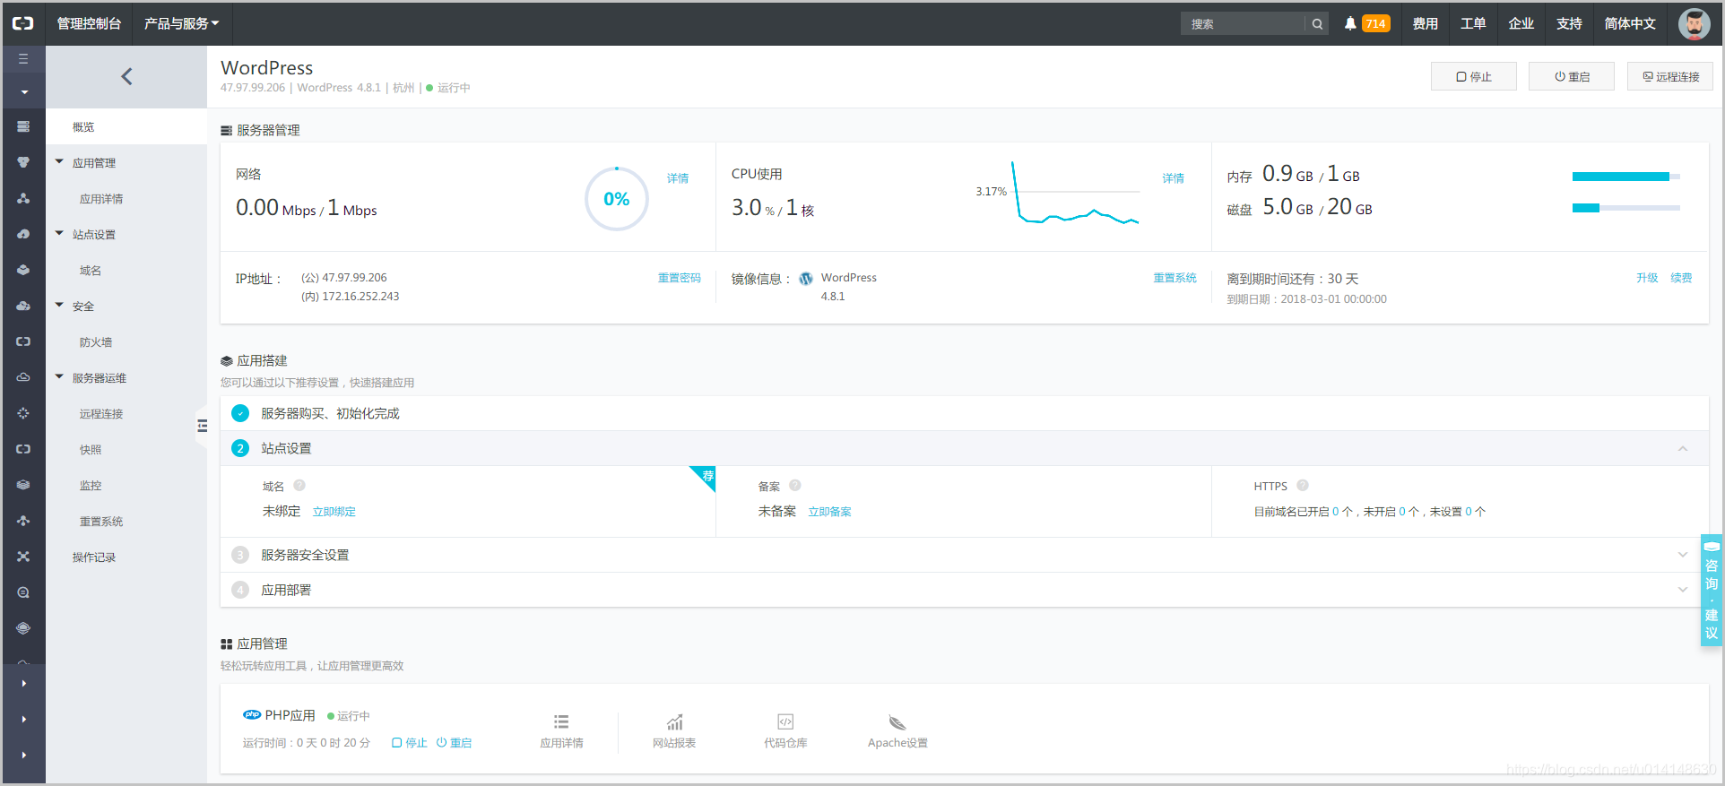The height and width of the screenshot is (786, 1725).
Task: Restart the server with the top 重启 button
Action: (1572, 76)
